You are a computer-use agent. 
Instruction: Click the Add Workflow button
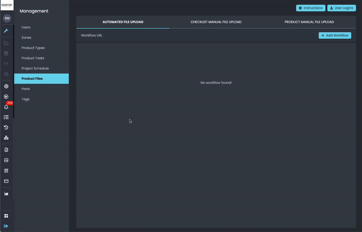tap(335, 35)
